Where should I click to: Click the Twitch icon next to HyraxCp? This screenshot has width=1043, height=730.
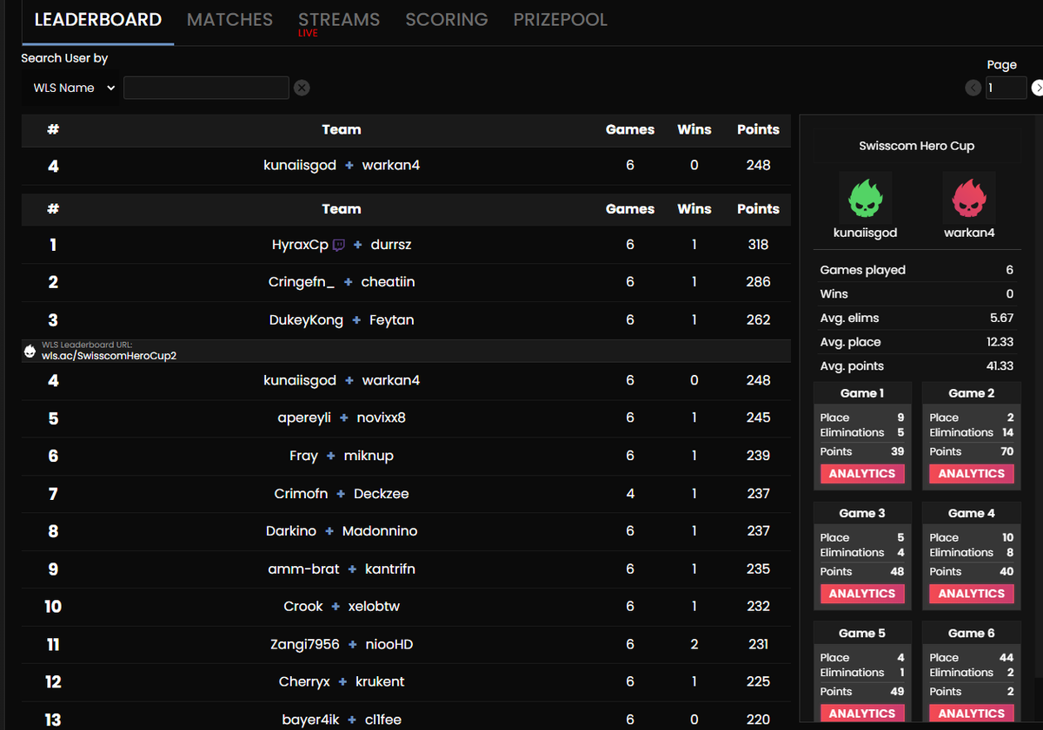click(339, 245)
